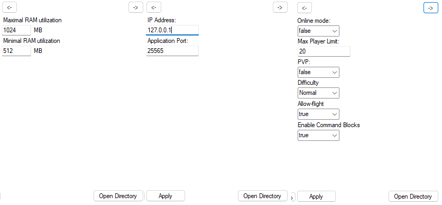Click the right arrow in the IP Address panel

tap(280, 7)
